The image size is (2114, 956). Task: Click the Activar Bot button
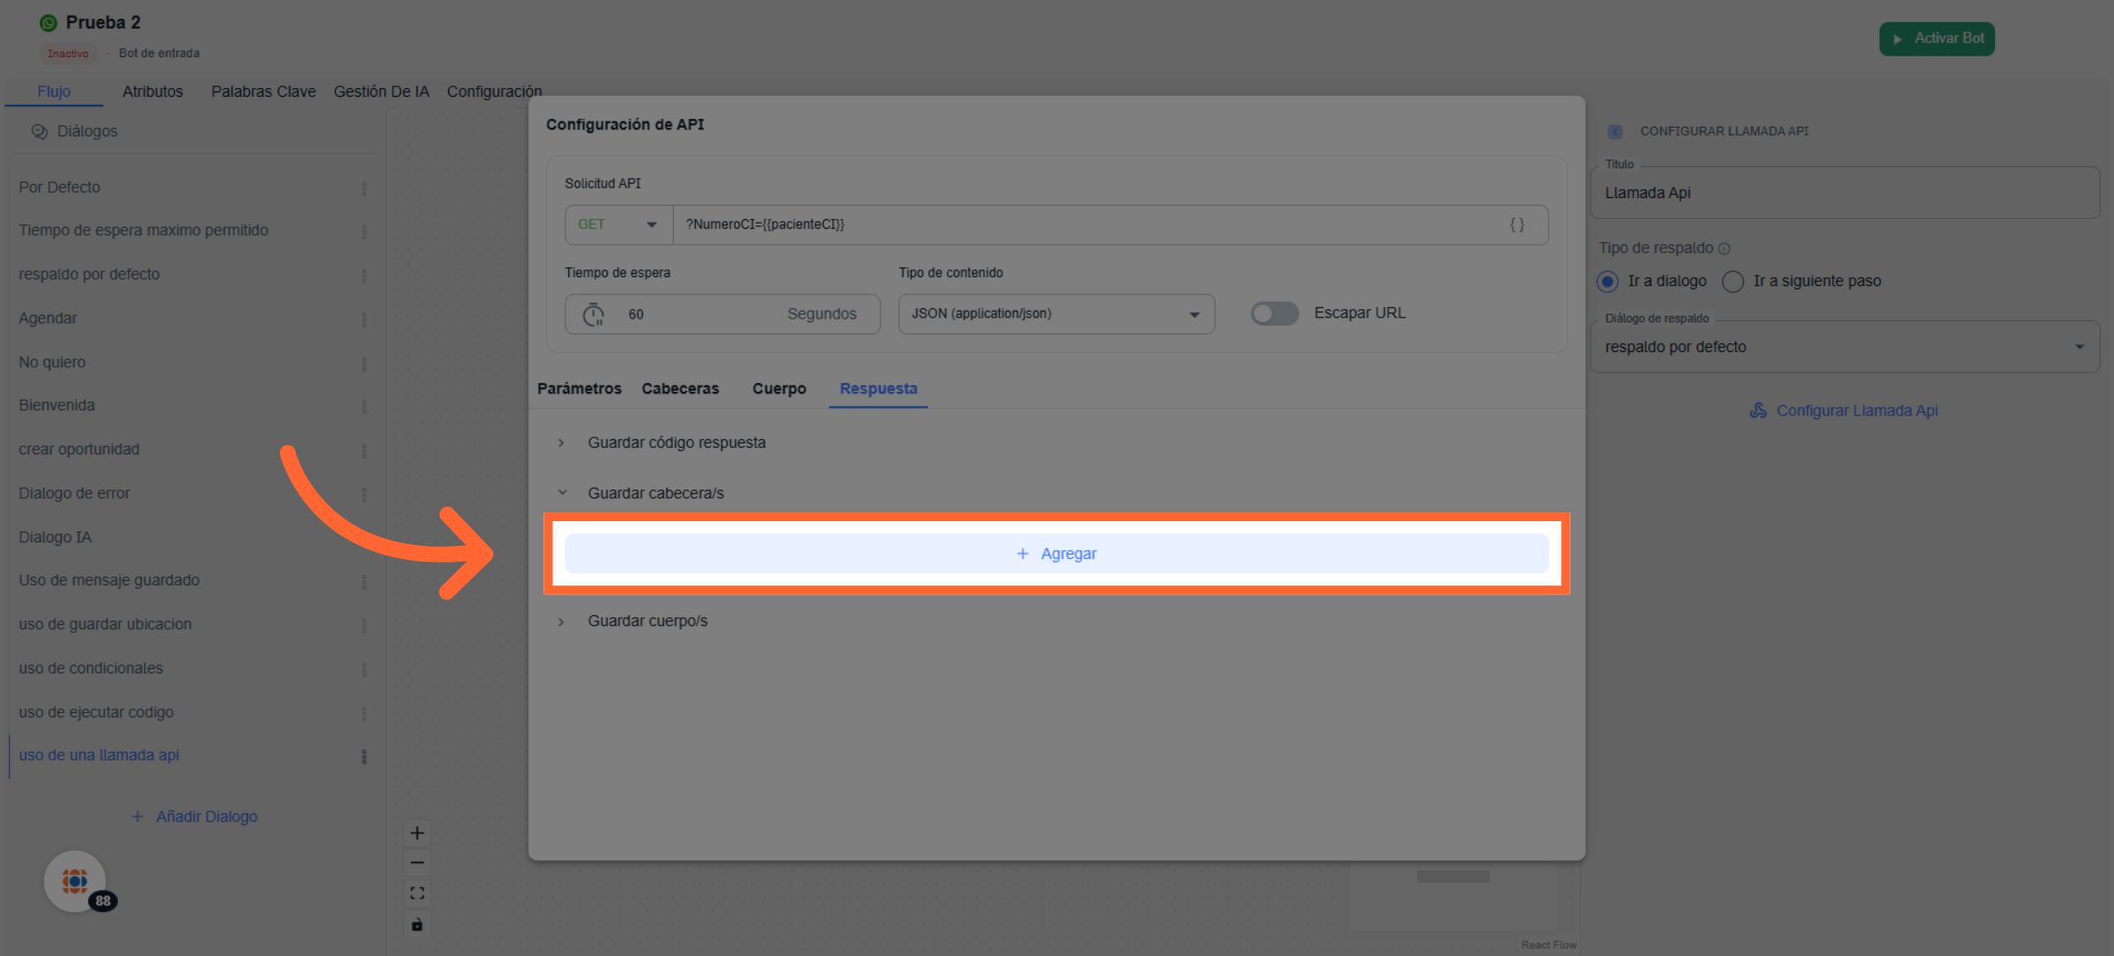[1936, 39]
